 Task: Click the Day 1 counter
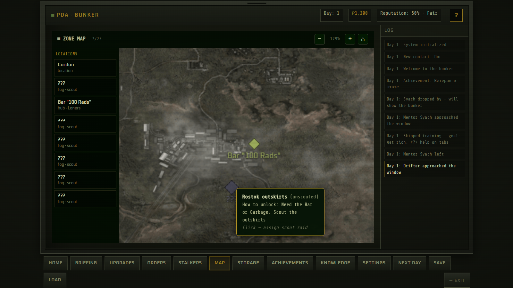pos(332,15)
